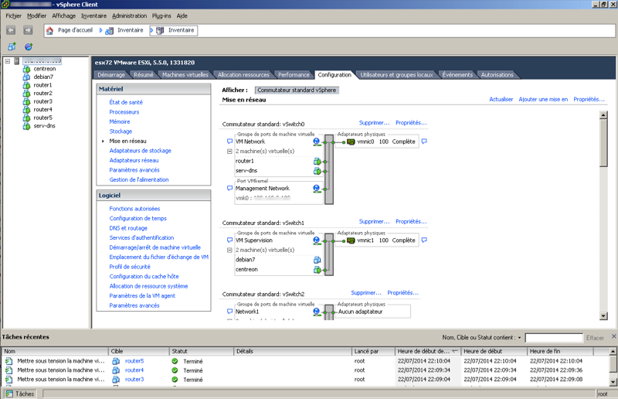The image size is (618, 399).
Task: Open the Administration menu
Action: pyautogui.click(x=128, y=15)
